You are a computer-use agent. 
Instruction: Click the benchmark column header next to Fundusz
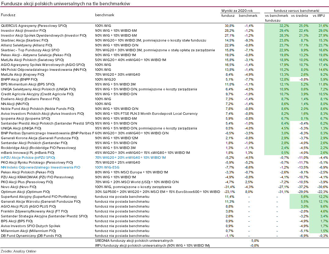[104, 15]
